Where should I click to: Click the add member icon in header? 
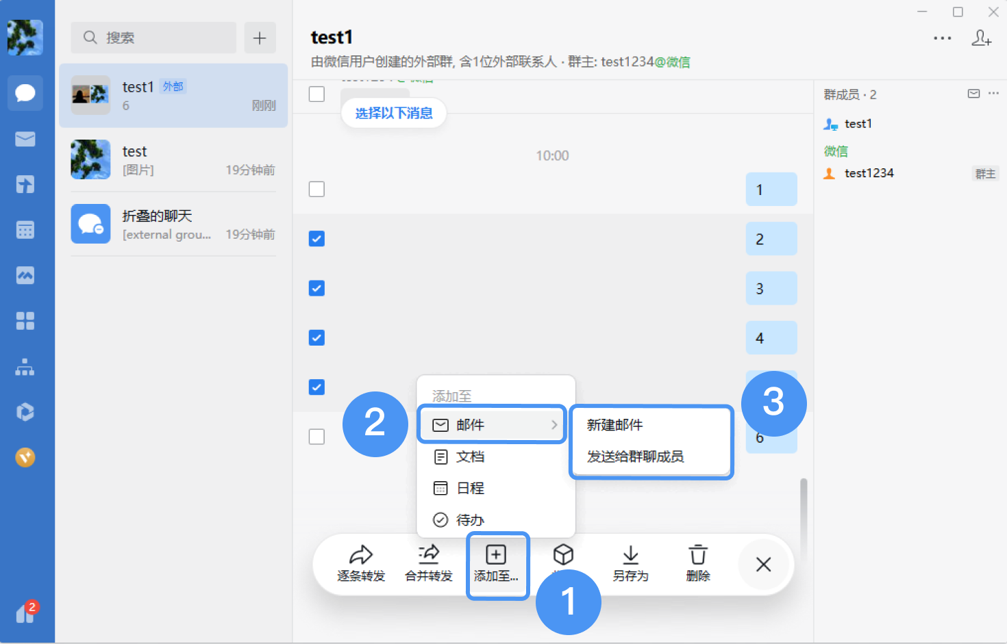point(981,38)
